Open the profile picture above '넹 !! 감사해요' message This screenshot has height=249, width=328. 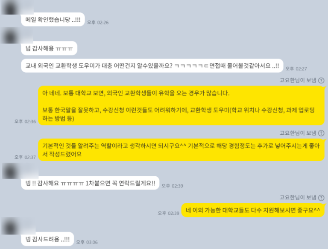click(10, 171)
